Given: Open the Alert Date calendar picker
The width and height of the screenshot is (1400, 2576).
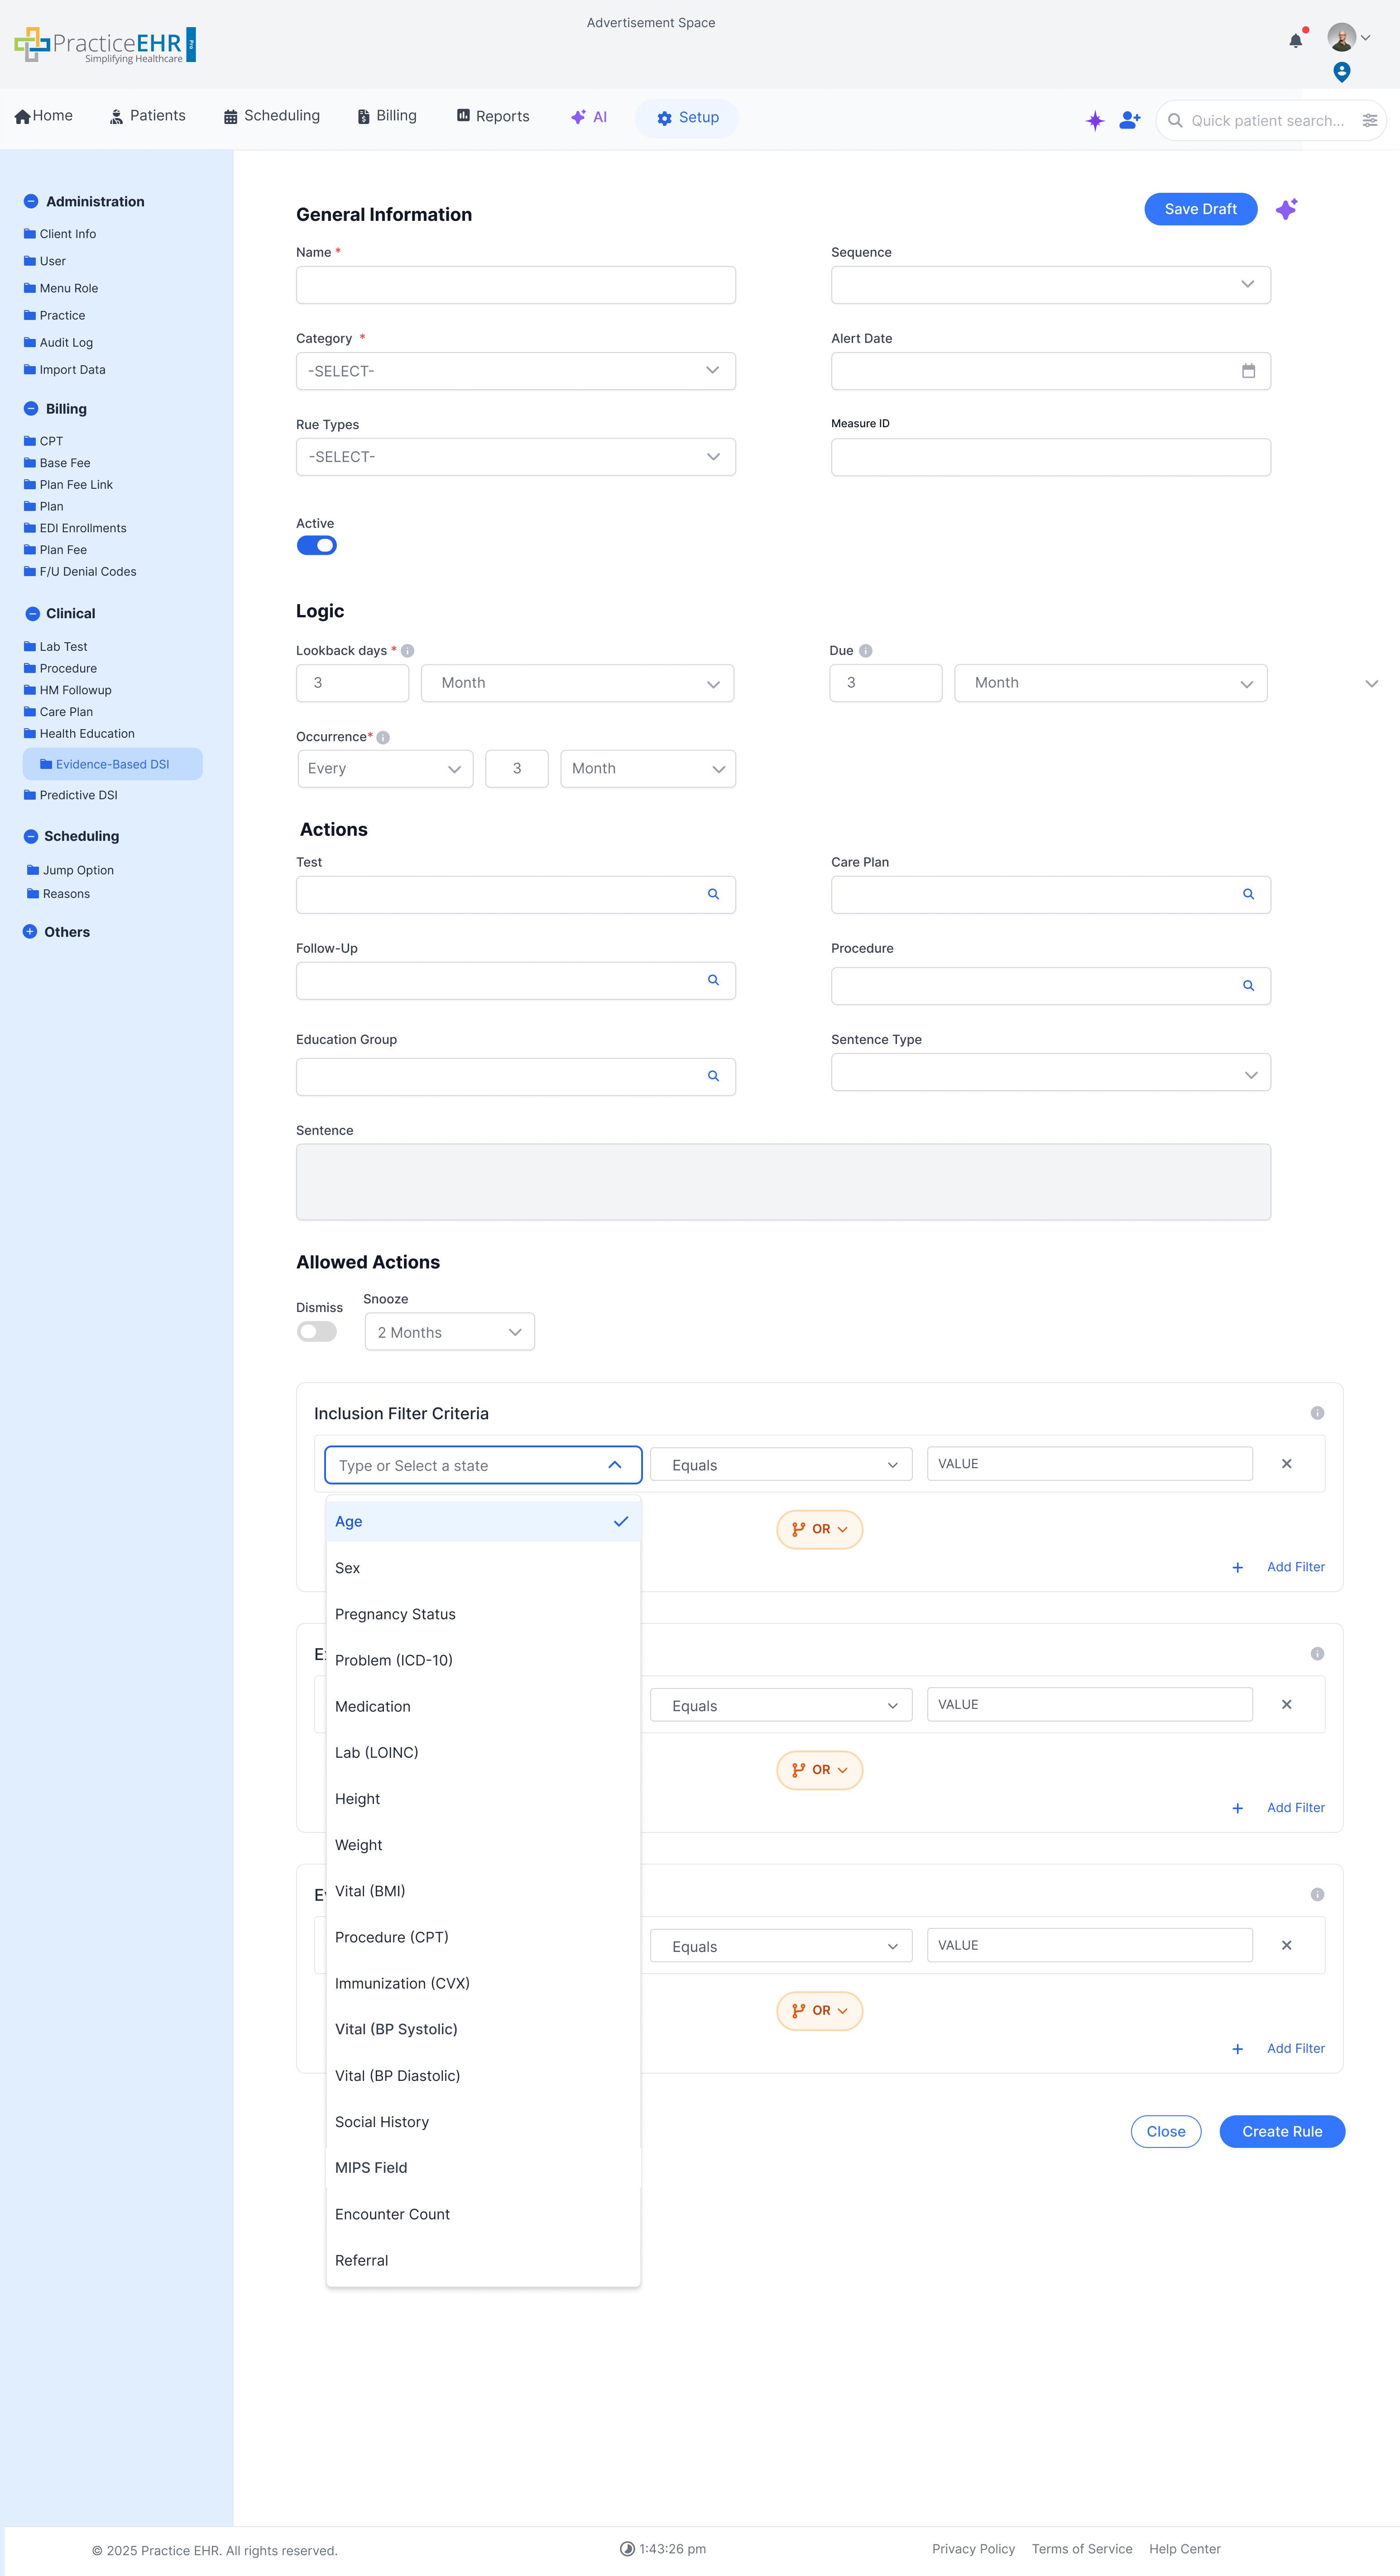Looking at the screenshot, I should coord(1249,370).
